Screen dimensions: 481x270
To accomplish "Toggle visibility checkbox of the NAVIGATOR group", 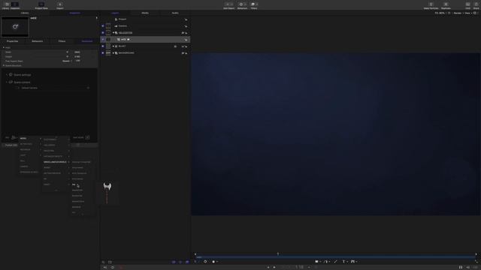I will tap(103, 33).
